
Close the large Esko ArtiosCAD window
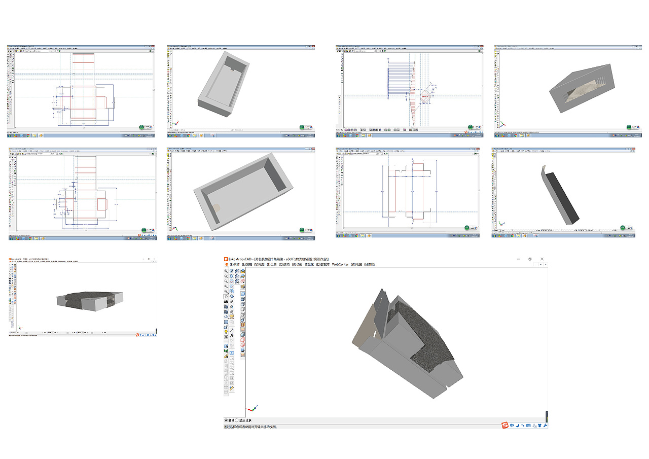[542, 259]
